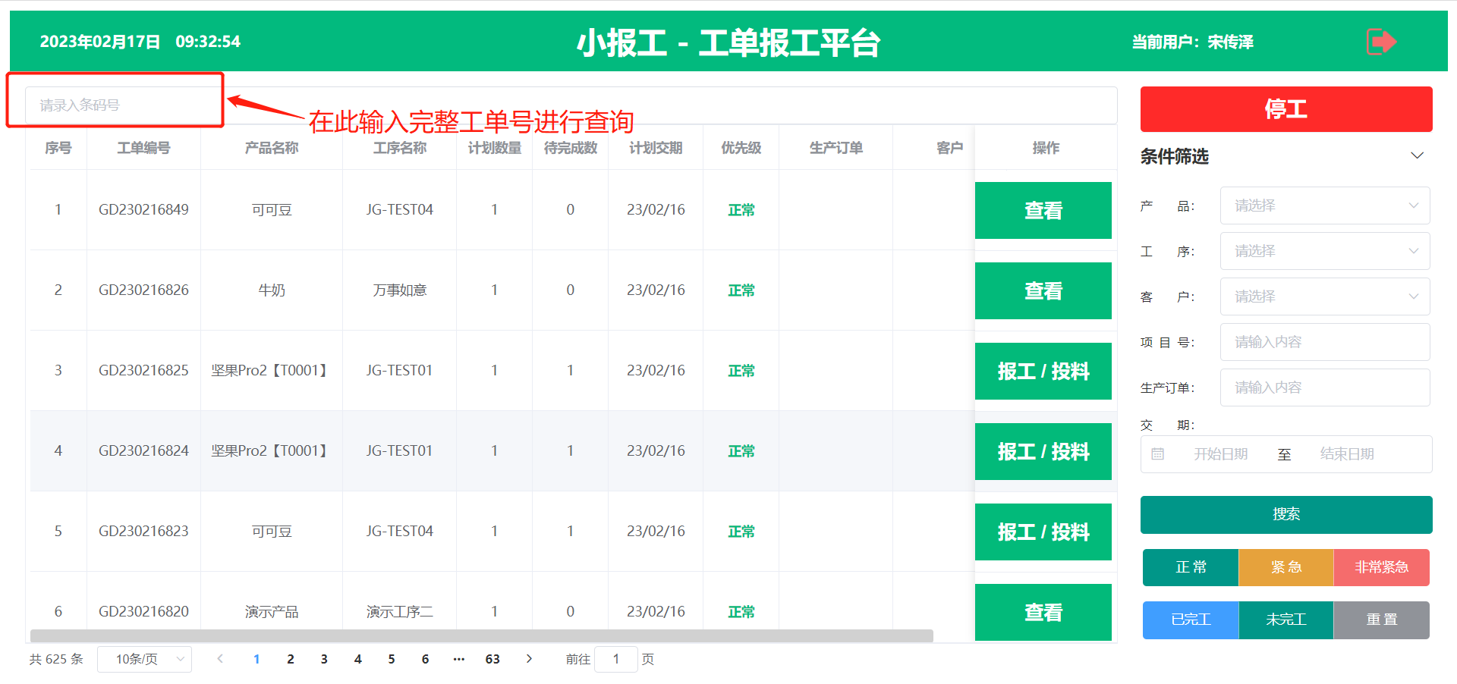Click the barcode input field
The image size is (1457, 684).
pyautogui.click(x=121, y=105)
